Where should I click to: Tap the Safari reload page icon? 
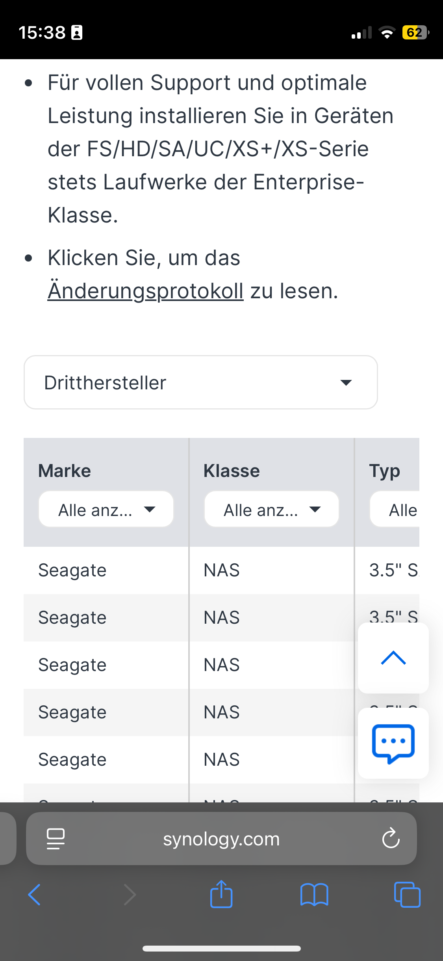point(391,839)
